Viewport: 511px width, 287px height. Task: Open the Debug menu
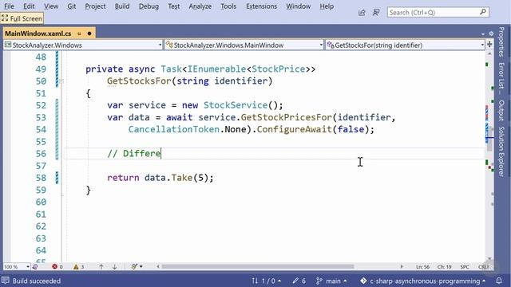(x=149, y=6)
